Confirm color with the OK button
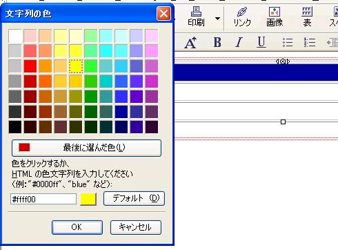Screen dimensions: 338x250 tap(77, 227)
